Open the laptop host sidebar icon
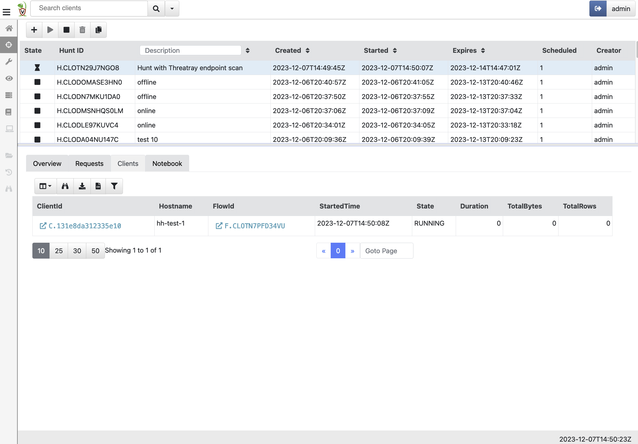 (x=9, y=129)
